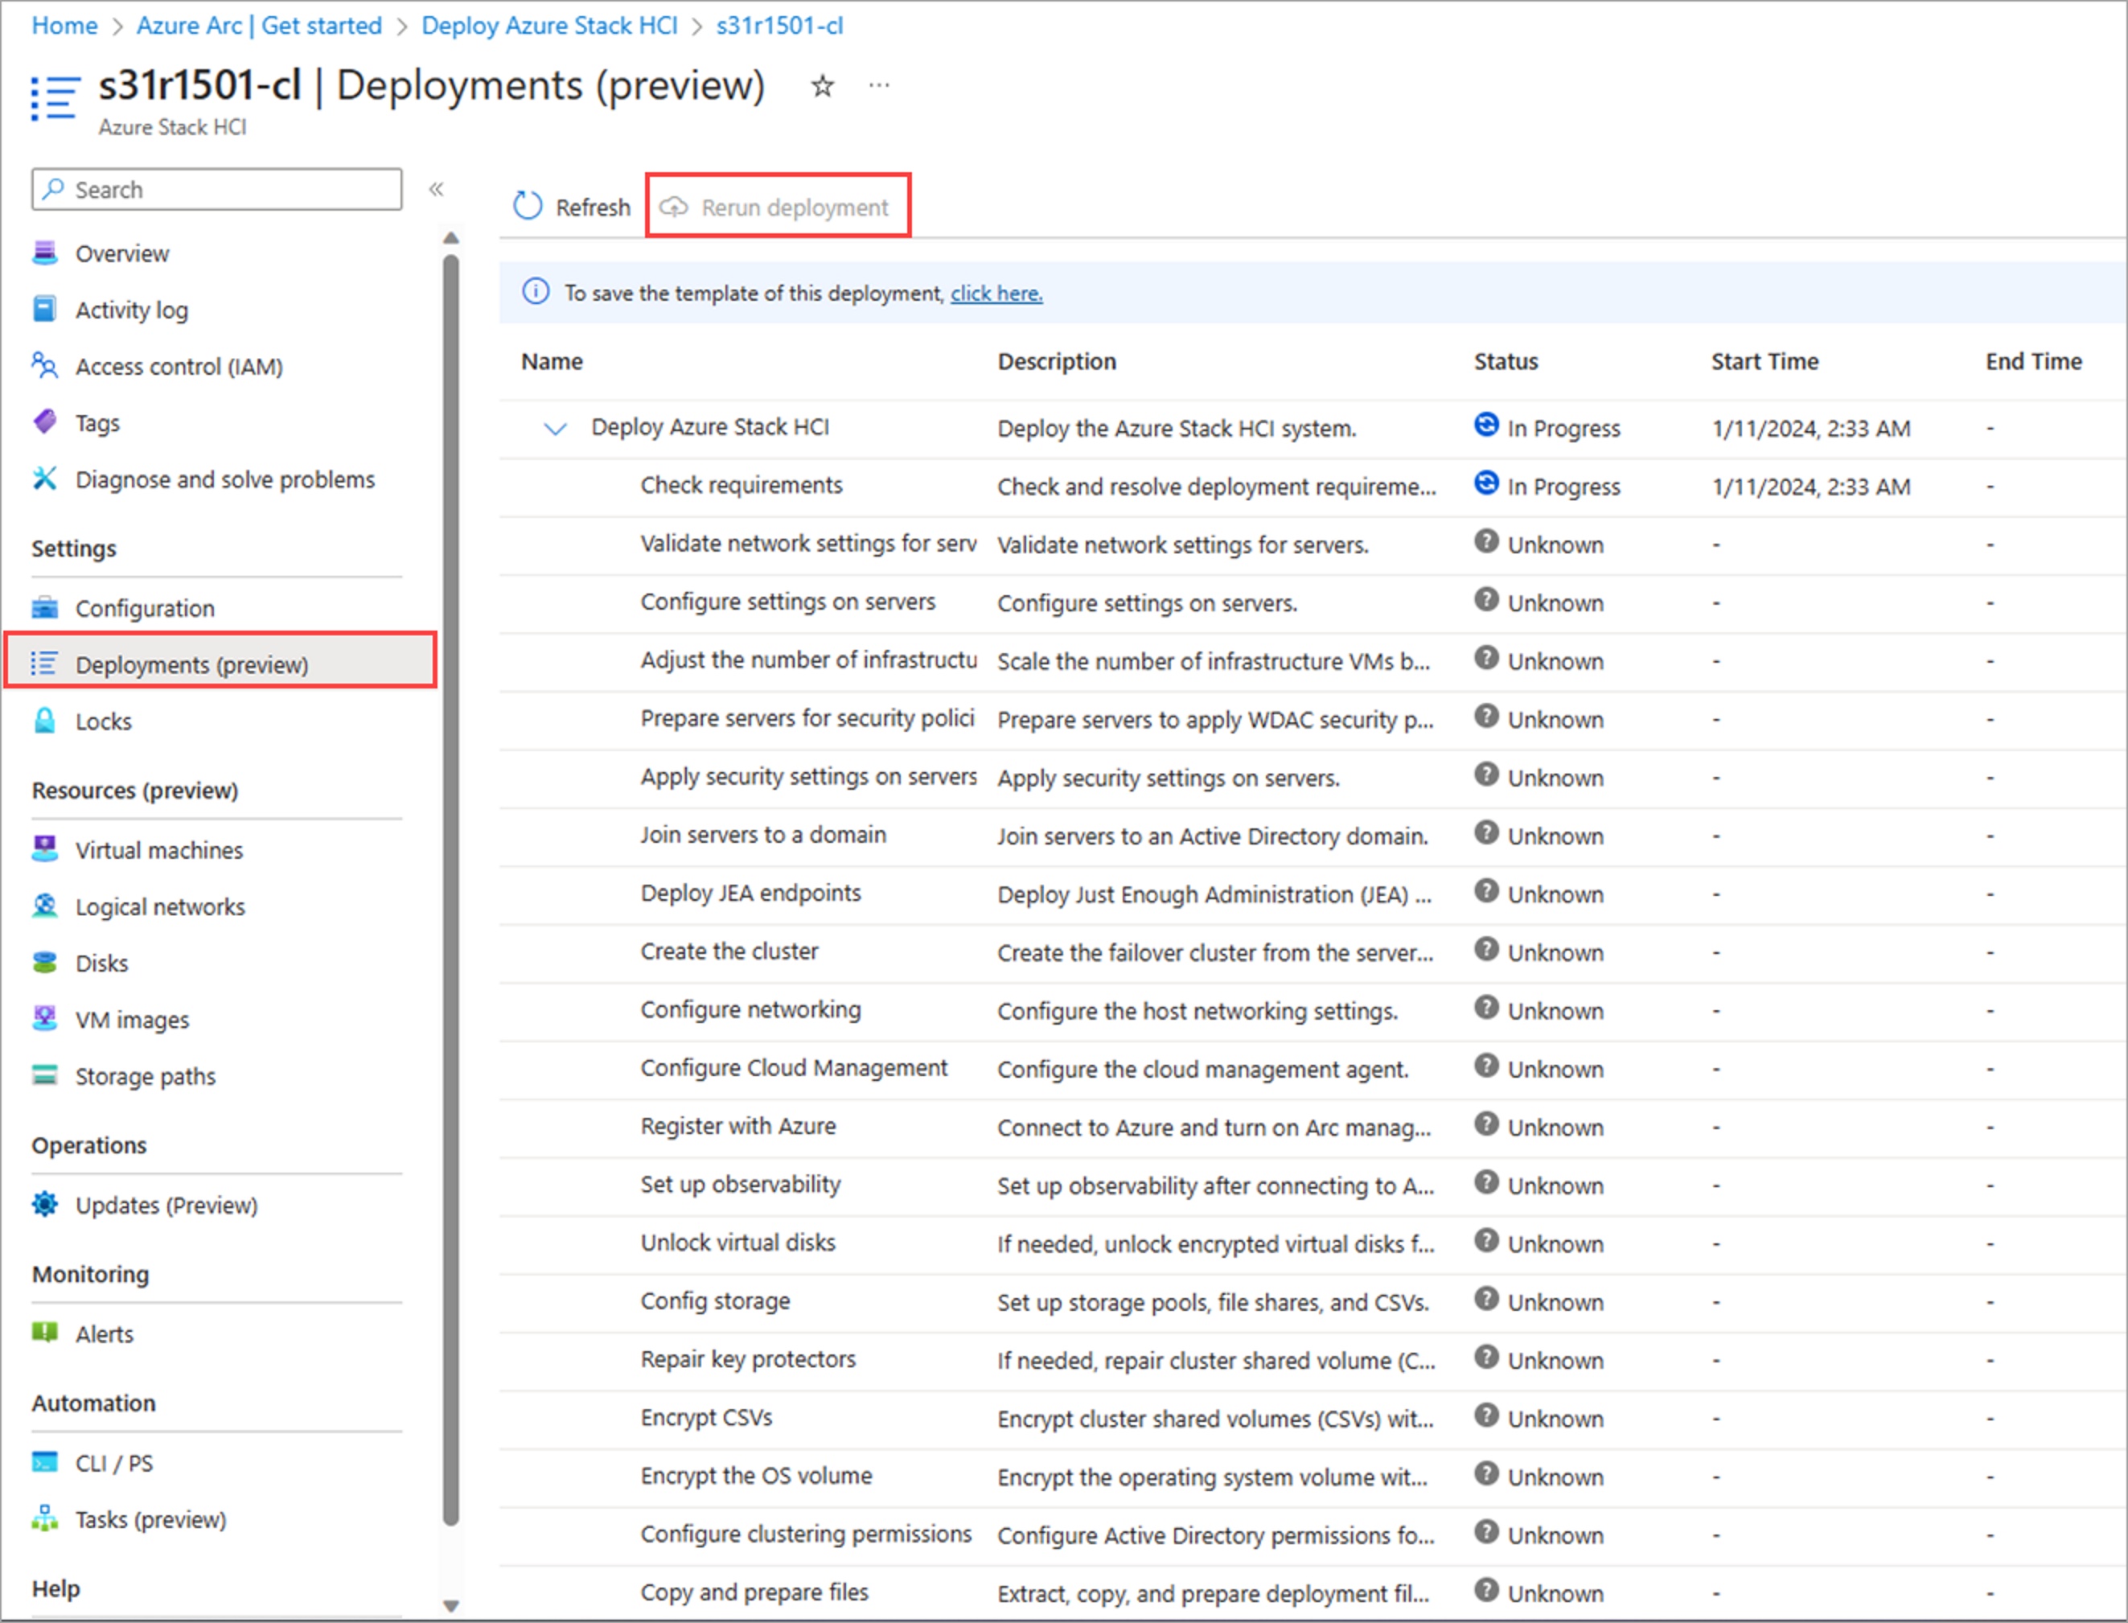Click the Locks padlock icon
The width and height of the screenshot is (2128, 1623).
(44, 721)
